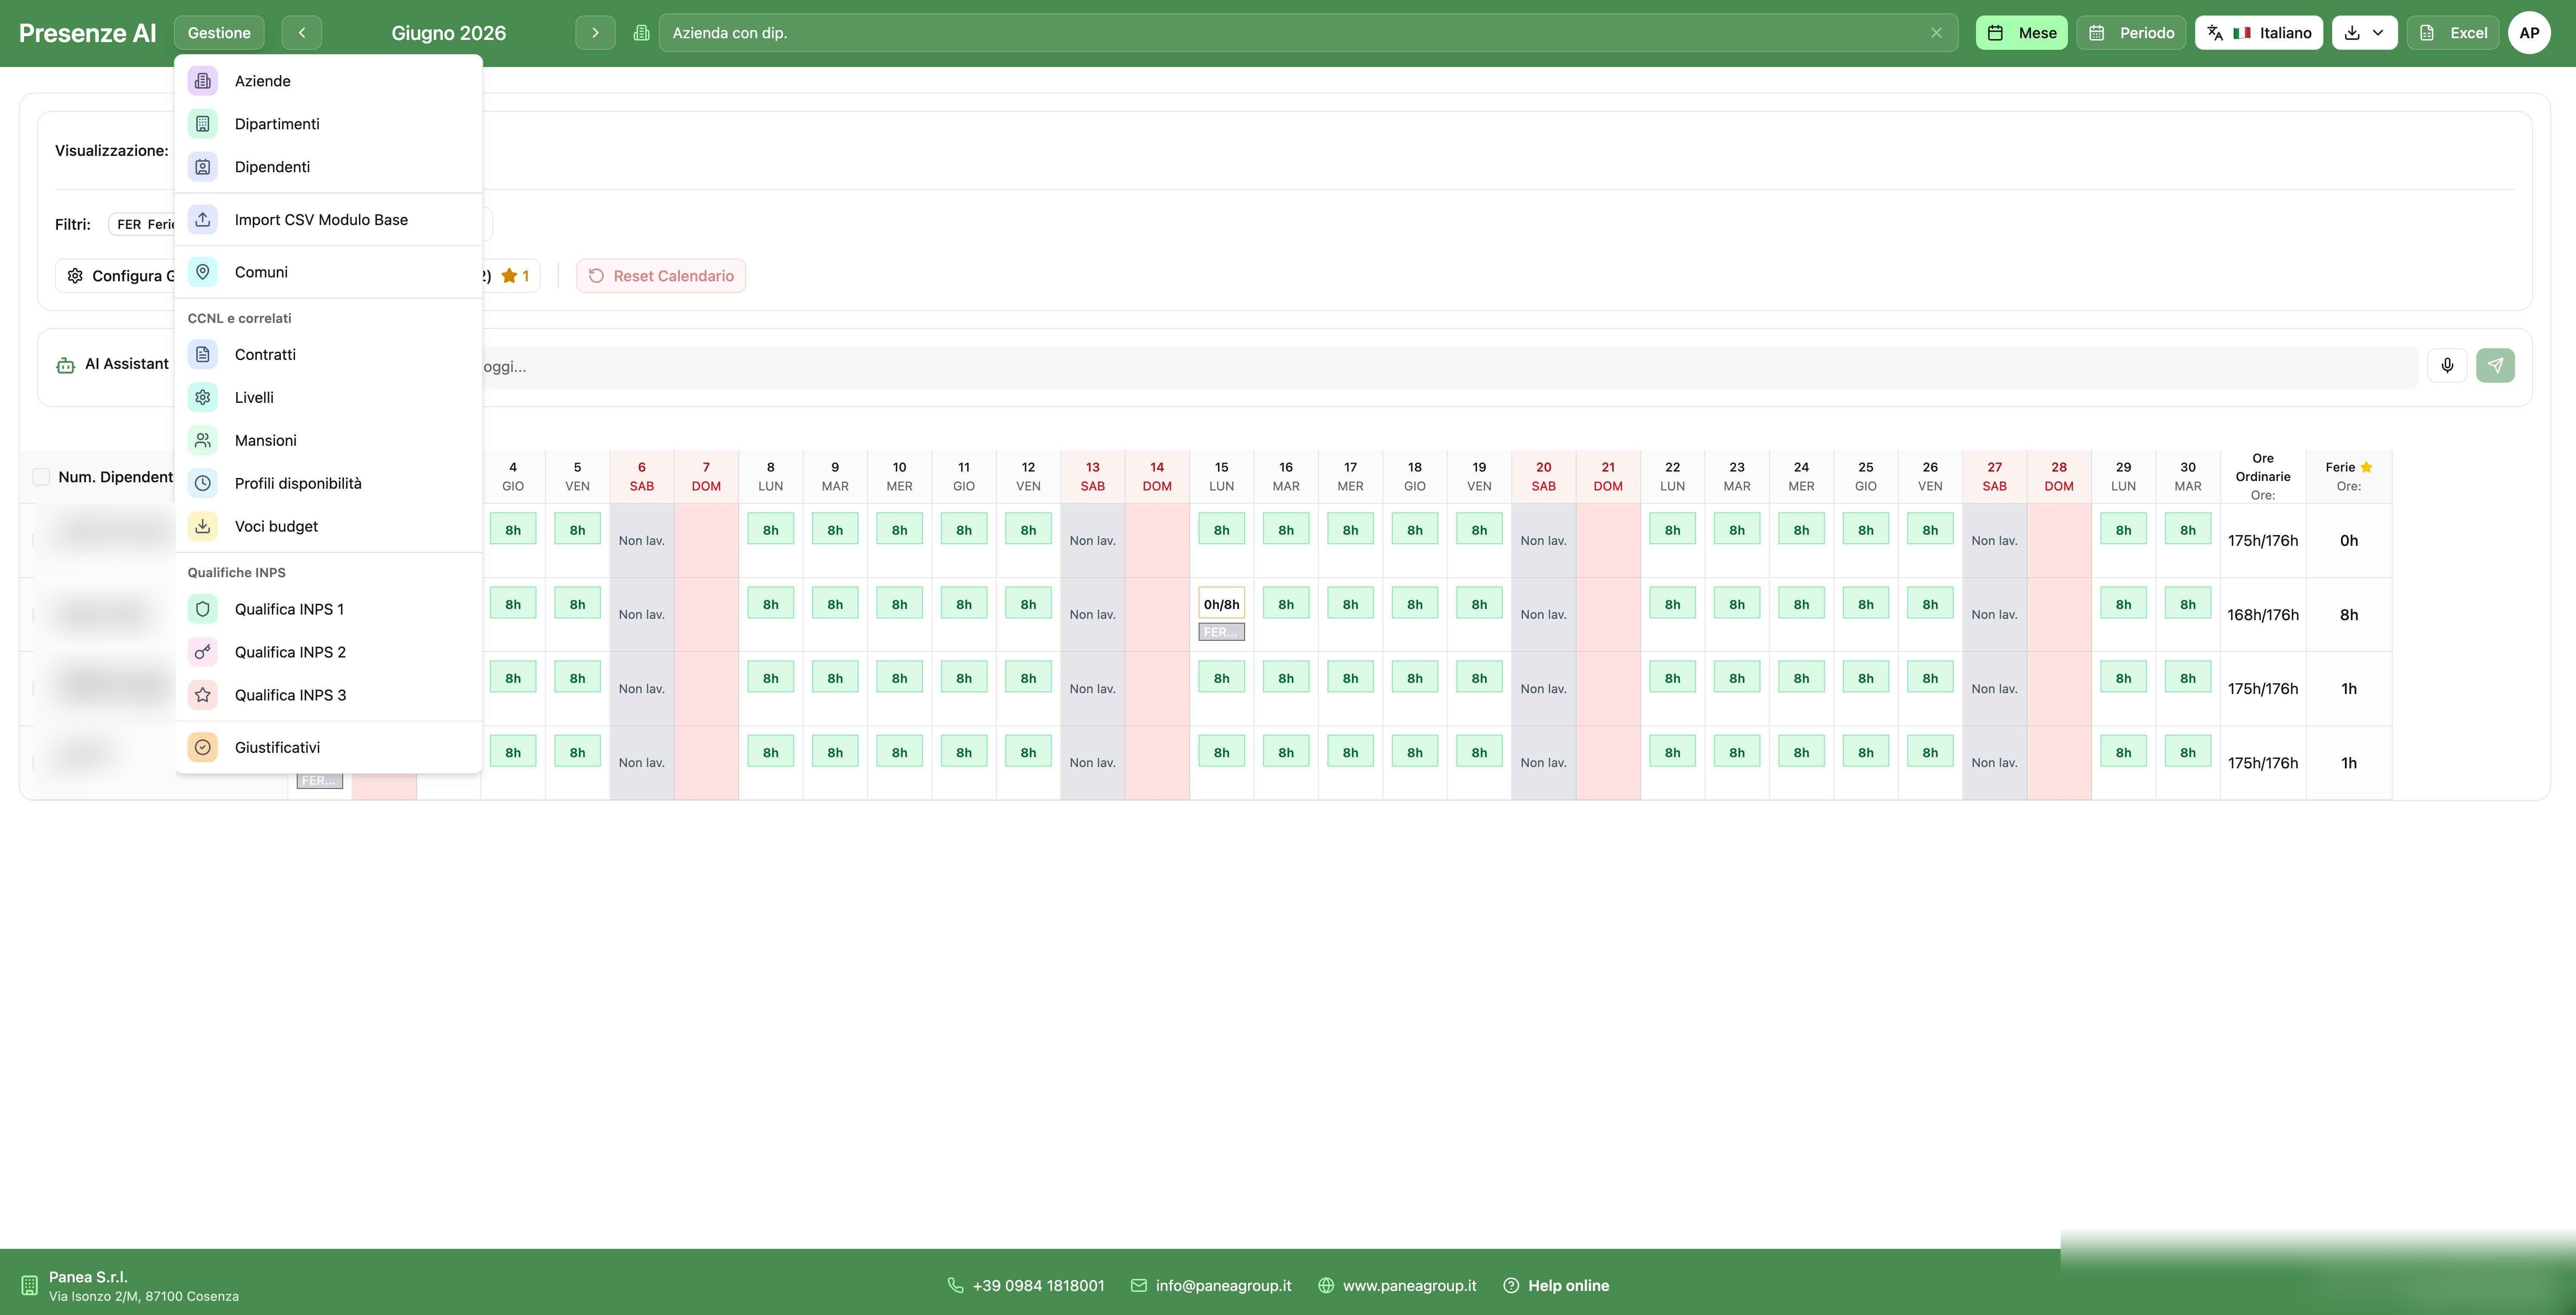Click the Qualifica INPS 1 shield icon
The width and height of the screenshot is (2576, 1315).
tap(203, 609)
